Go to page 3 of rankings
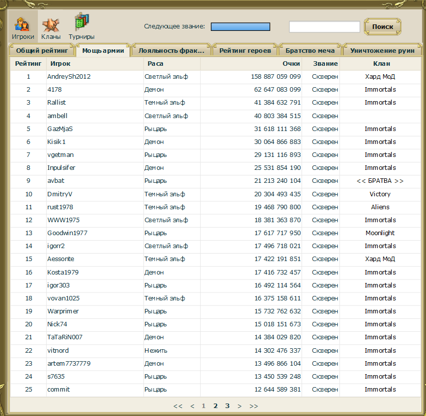Screen dimensions: 426x416 [227, 406]
